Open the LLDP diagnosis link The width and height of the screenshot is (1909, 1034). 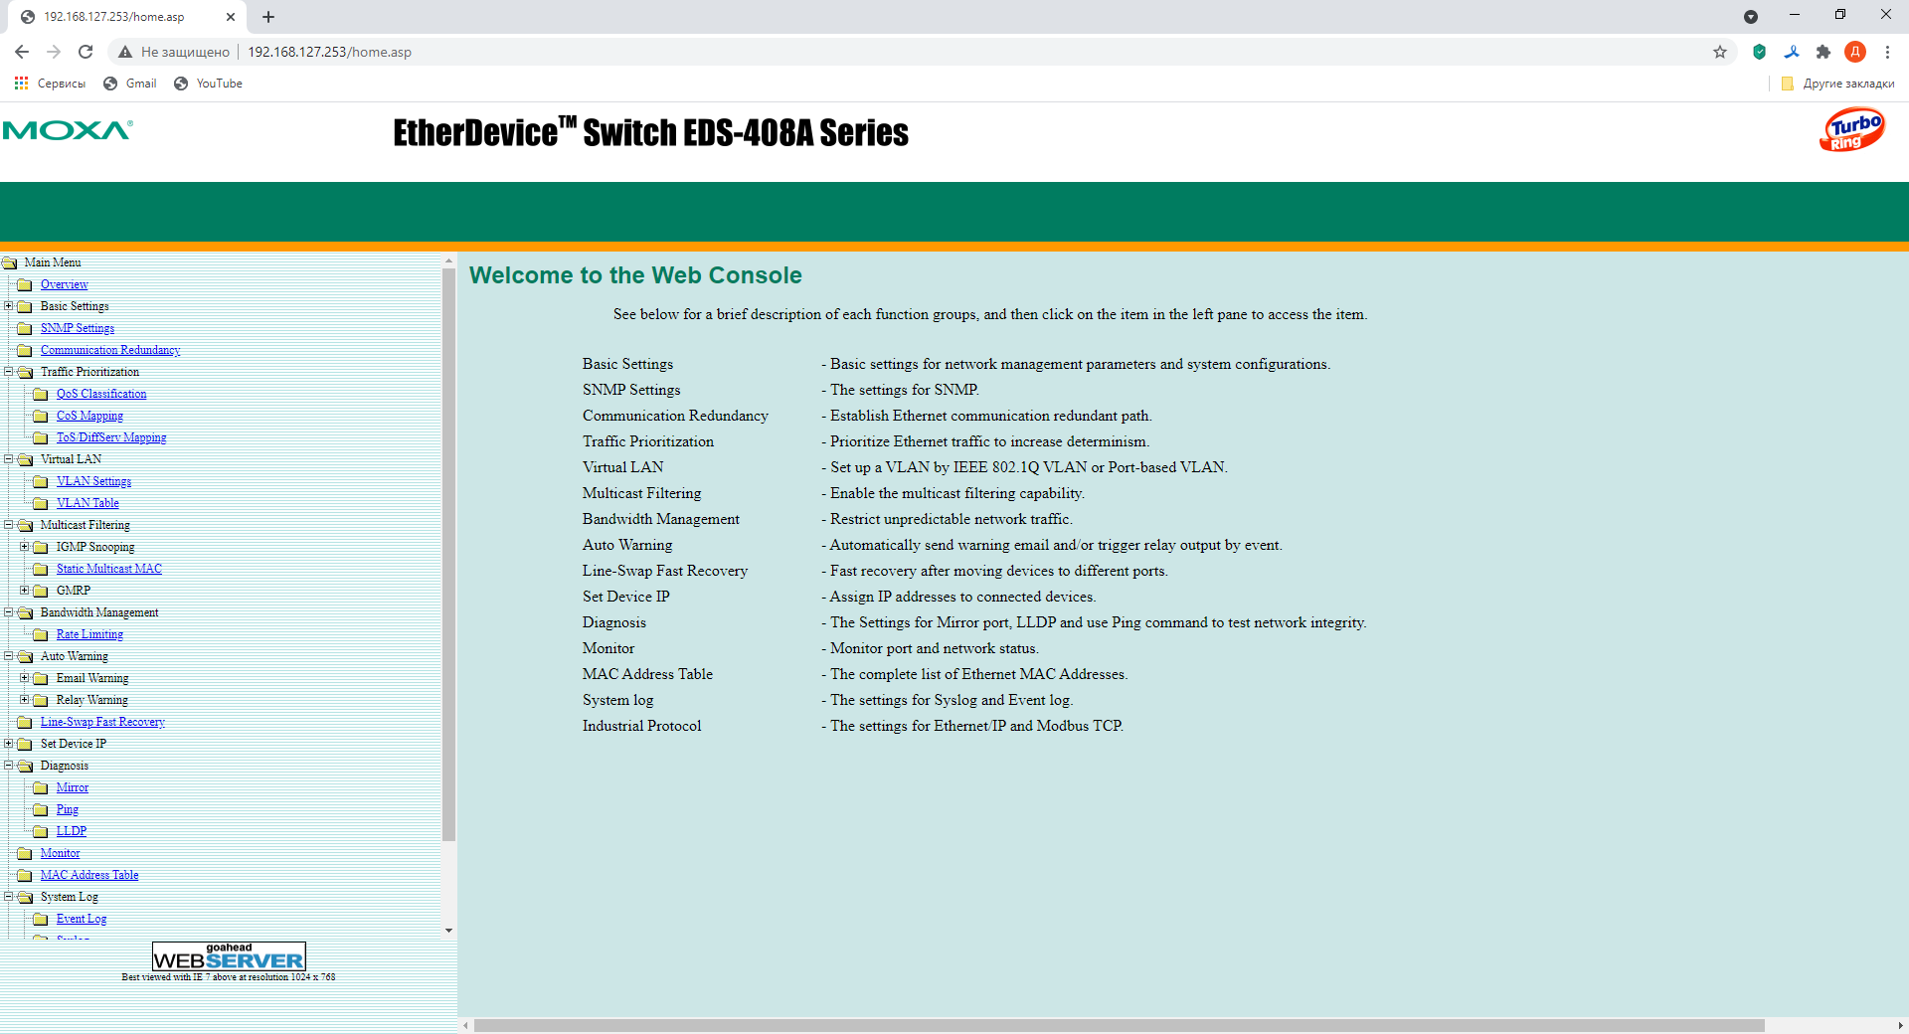point(72,831)
